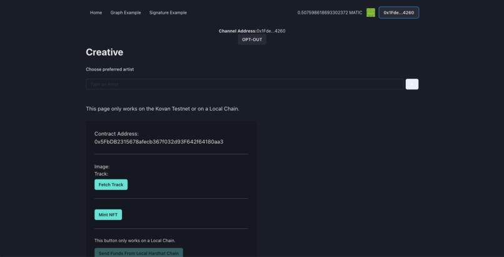Viewport: 504px width, 257px height.
Task: Click the white submit button beside artist field
Action: coord(412,84)
